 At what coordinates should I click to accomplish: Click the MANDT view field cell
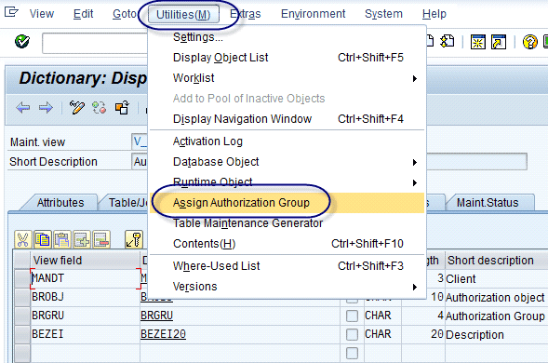[86, 278]
